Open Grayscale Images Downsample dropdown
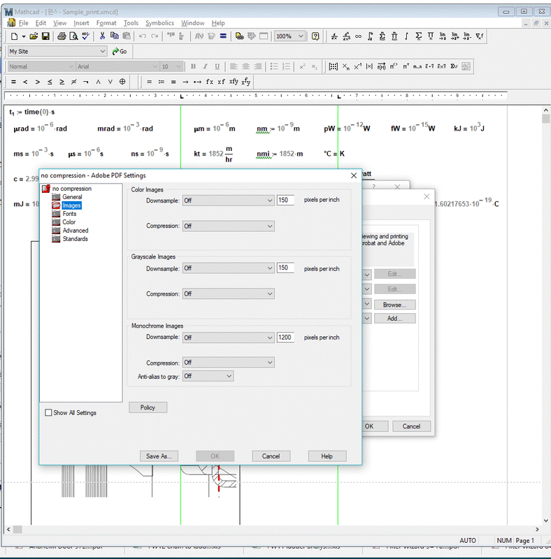This screenshot has height=559, width=551. pyautogui.click(x=229, y=268)
